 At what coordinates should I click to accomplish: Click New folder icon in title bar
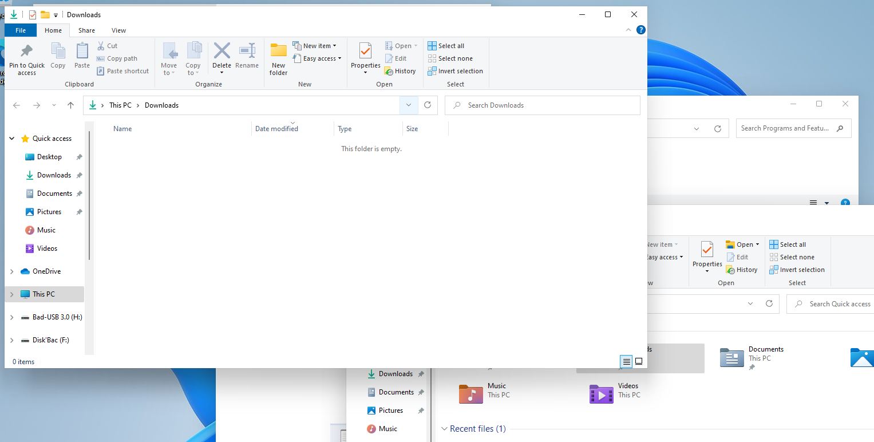(x=45, y=15)
